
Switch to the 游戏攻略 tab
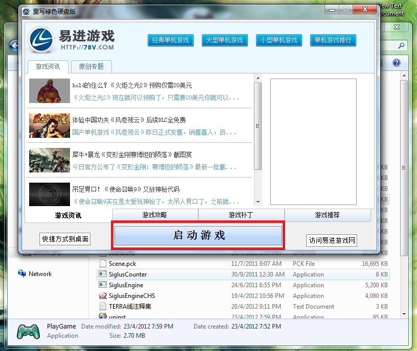pos(154,215)
